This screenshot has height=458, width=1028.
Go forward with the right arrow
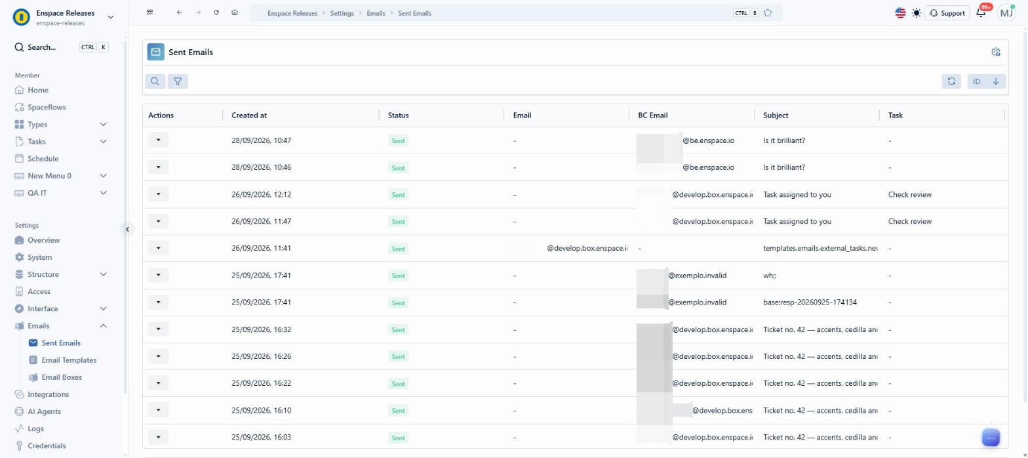[198, 12]
